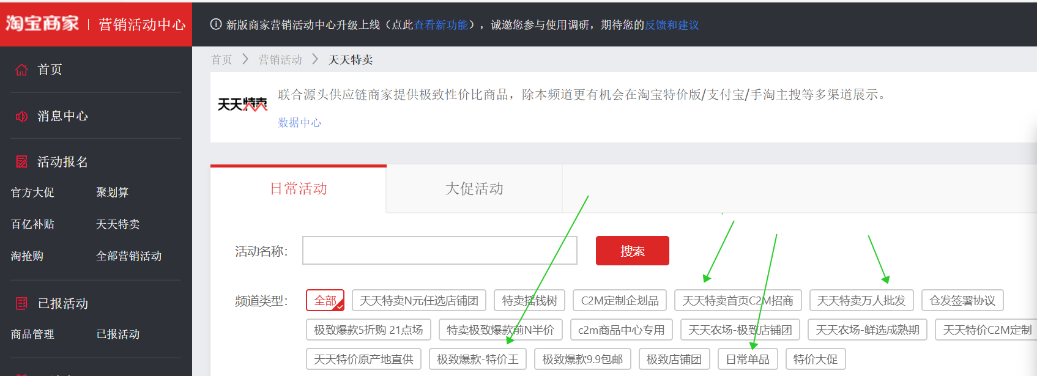1037x376 pixels.
Task: Click the 已报活动 list icon
Action: coord(21,304)
